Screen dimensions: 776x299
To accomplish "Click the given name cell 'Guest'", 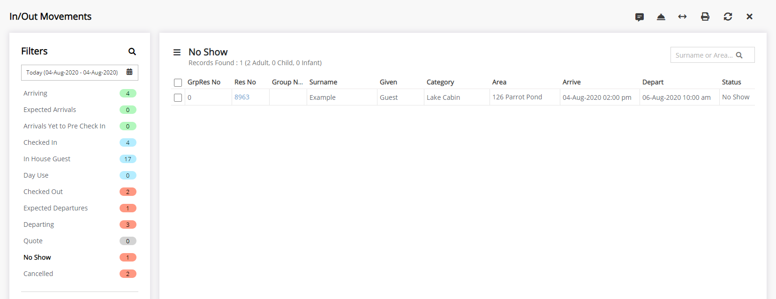I will 400,97.
